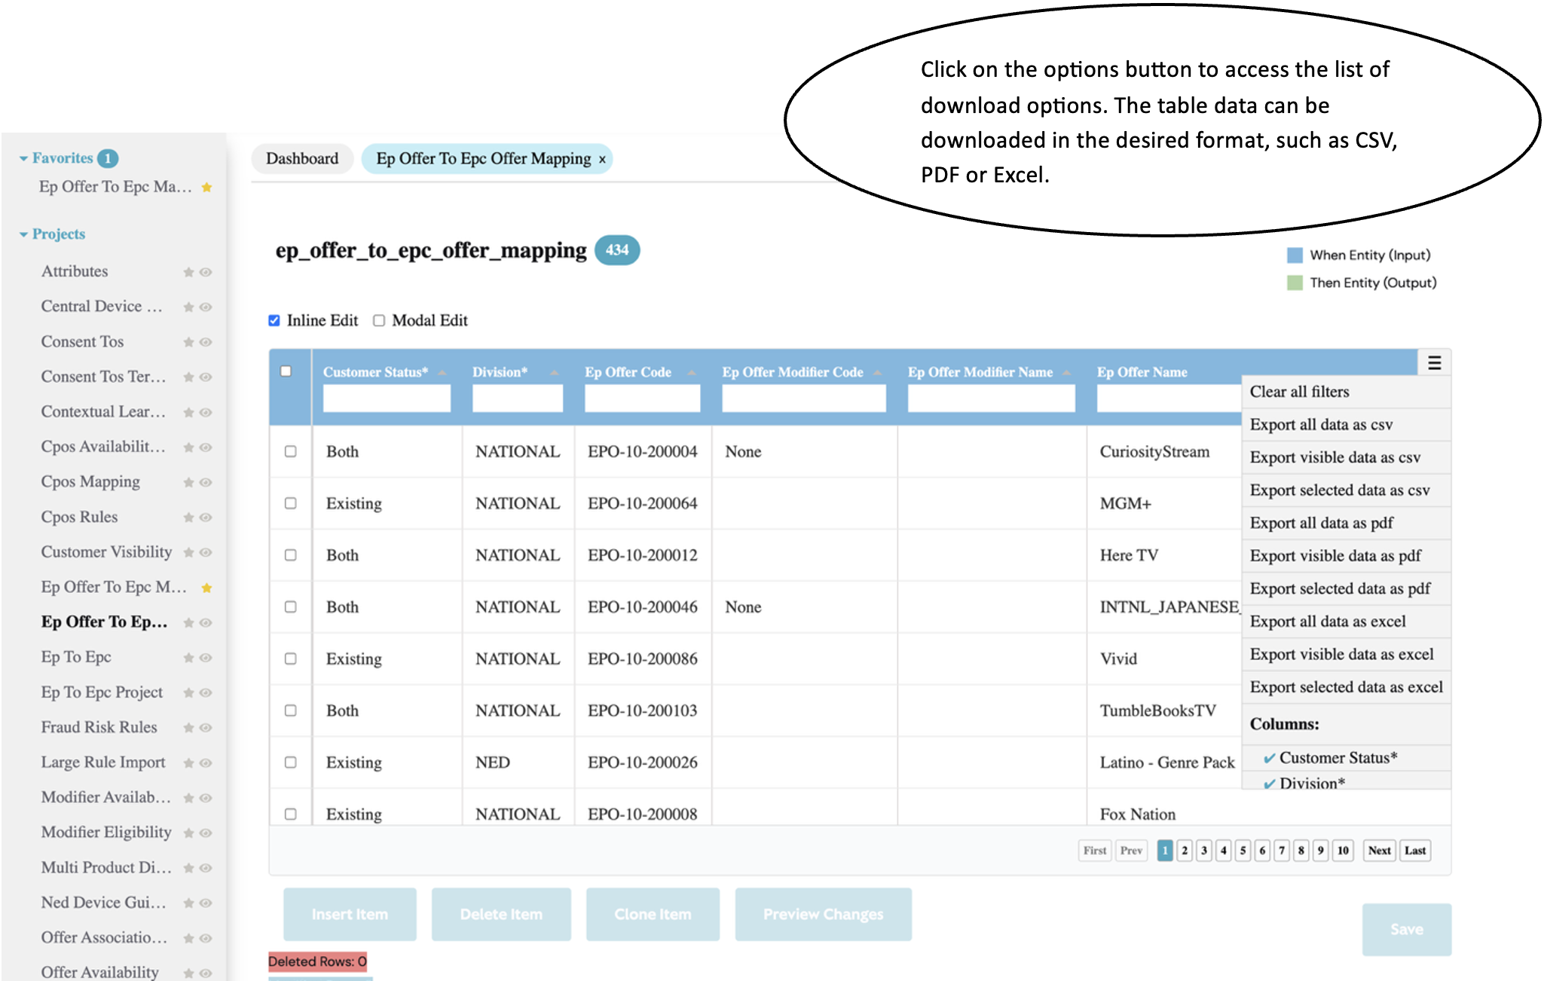Screen dimensions: 1544x981
Task: Select all rows with header checkbox
Action: [x=286, y=371]
